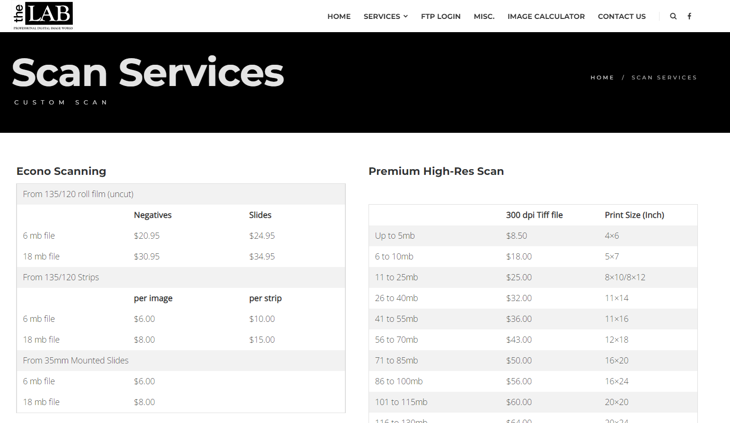
Task: Expand the Services dropdown chevron
Action: tap(405, 17)
